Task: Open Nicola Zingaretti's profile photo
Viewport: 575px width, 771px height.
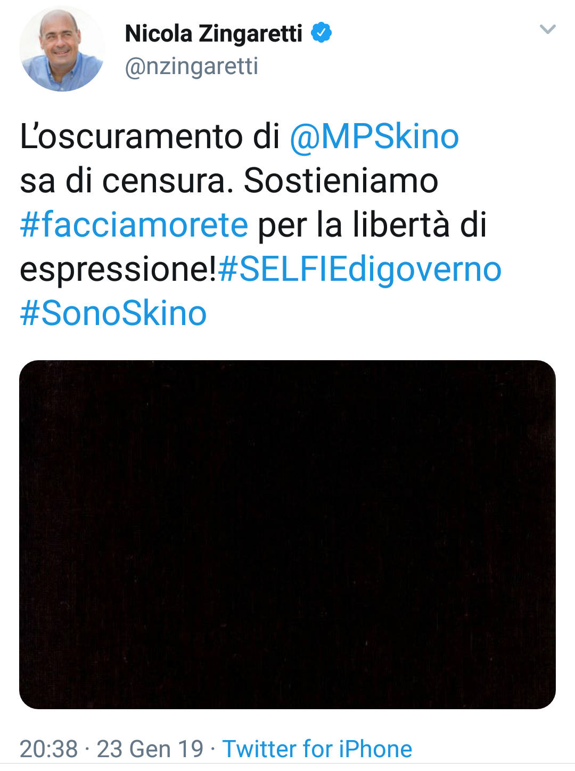Action: pos(62,48)
